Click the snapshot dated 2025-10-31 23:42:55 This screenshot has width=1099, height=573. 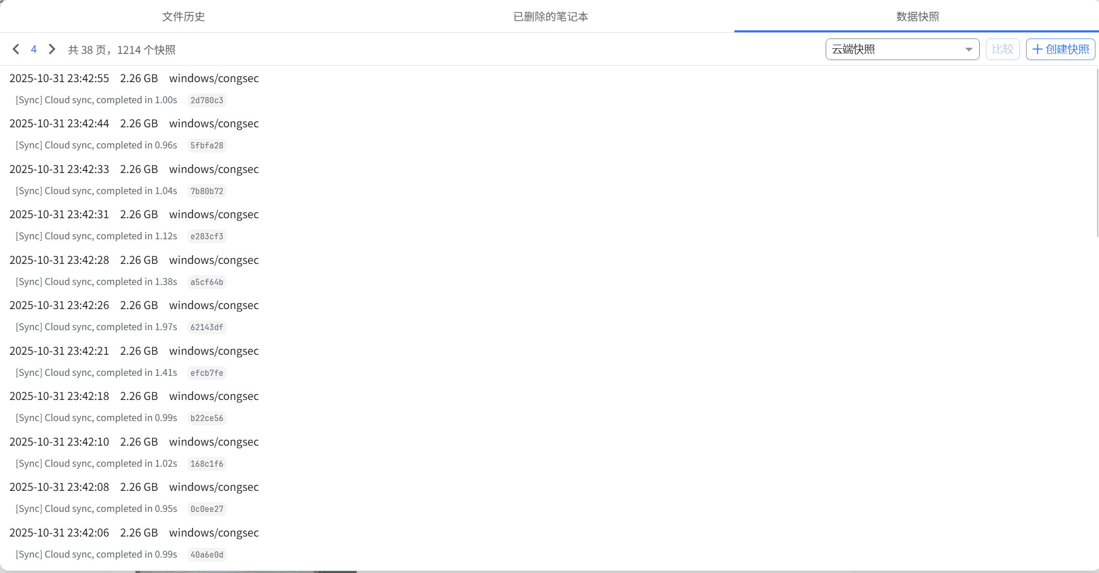click(59, 78)
